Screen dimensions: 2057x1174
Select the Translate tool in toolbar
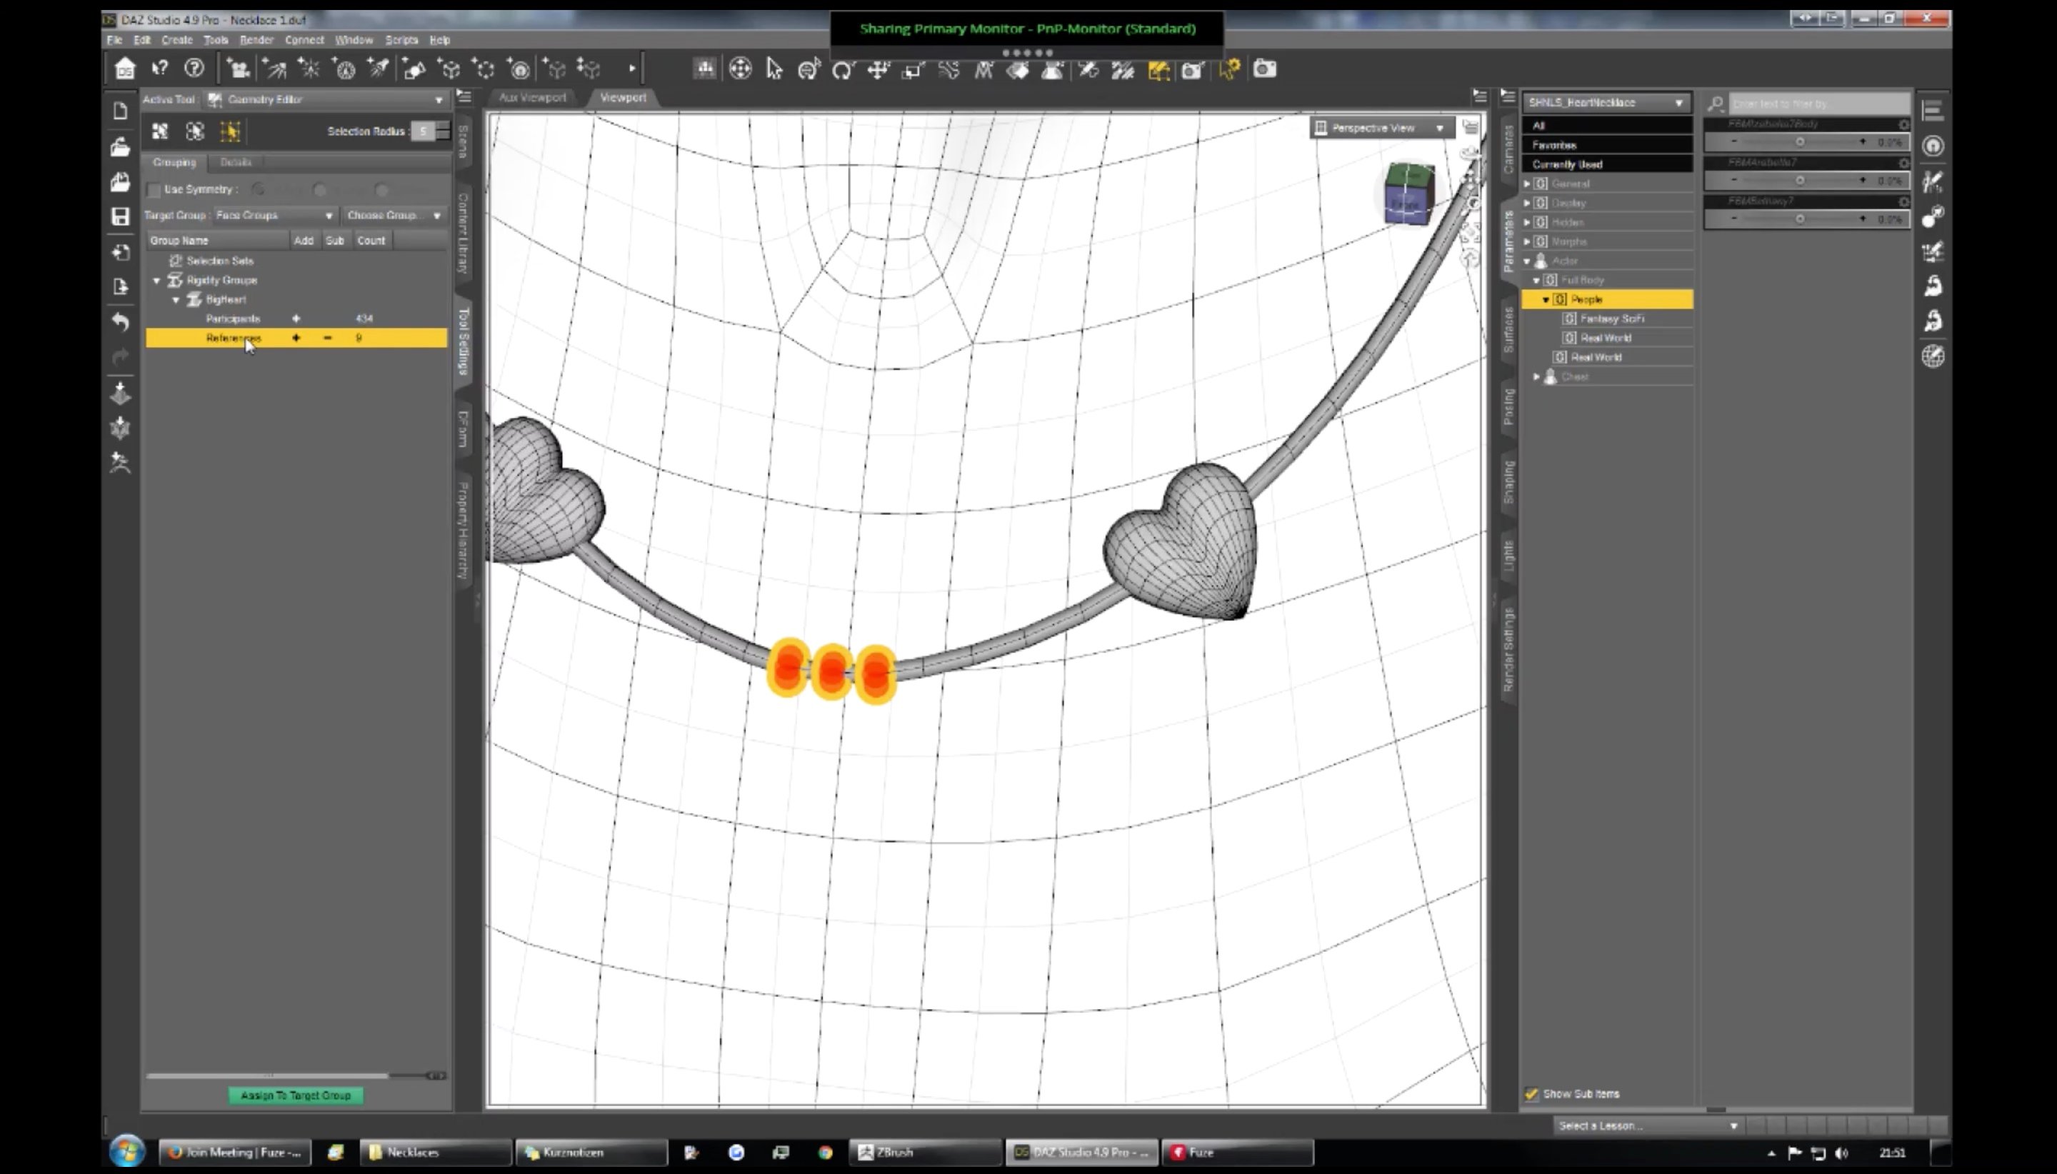click(x=878, y=69)
